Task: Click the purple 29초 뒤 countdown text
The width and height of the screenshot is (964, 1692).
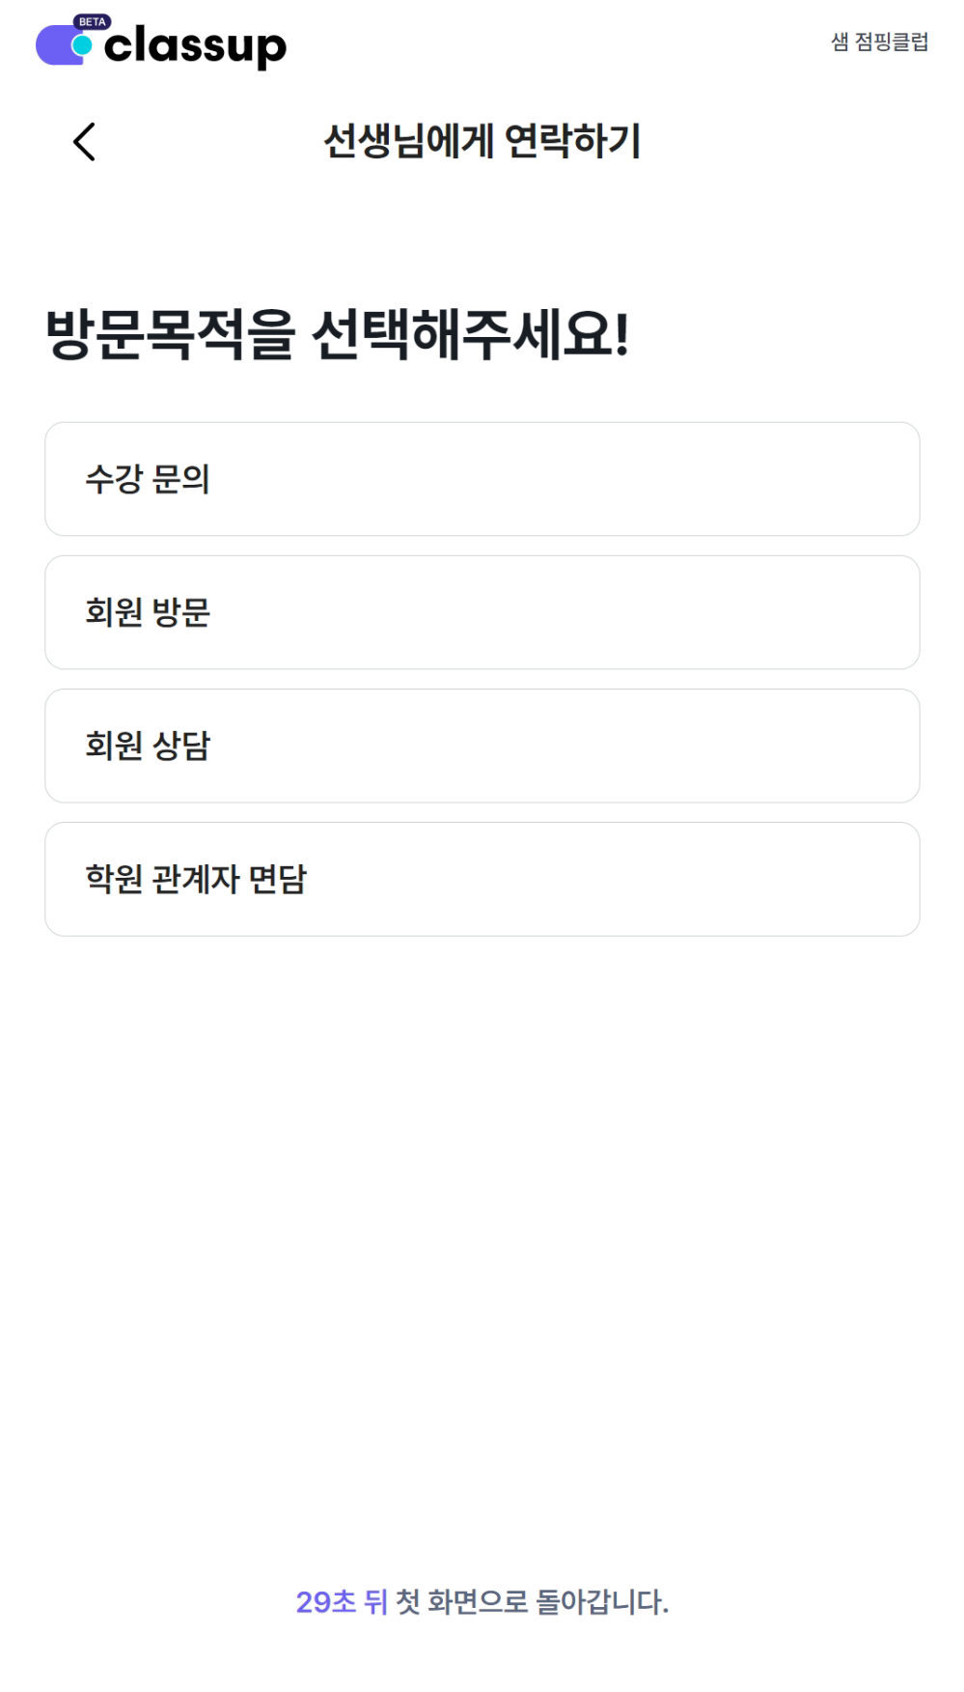Action: click(341, 1602)
